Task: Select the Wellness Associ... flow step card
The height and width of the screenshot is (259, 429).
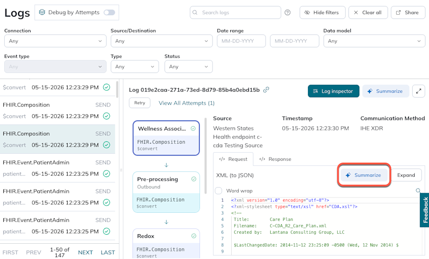Action: [x=166, y=138]
